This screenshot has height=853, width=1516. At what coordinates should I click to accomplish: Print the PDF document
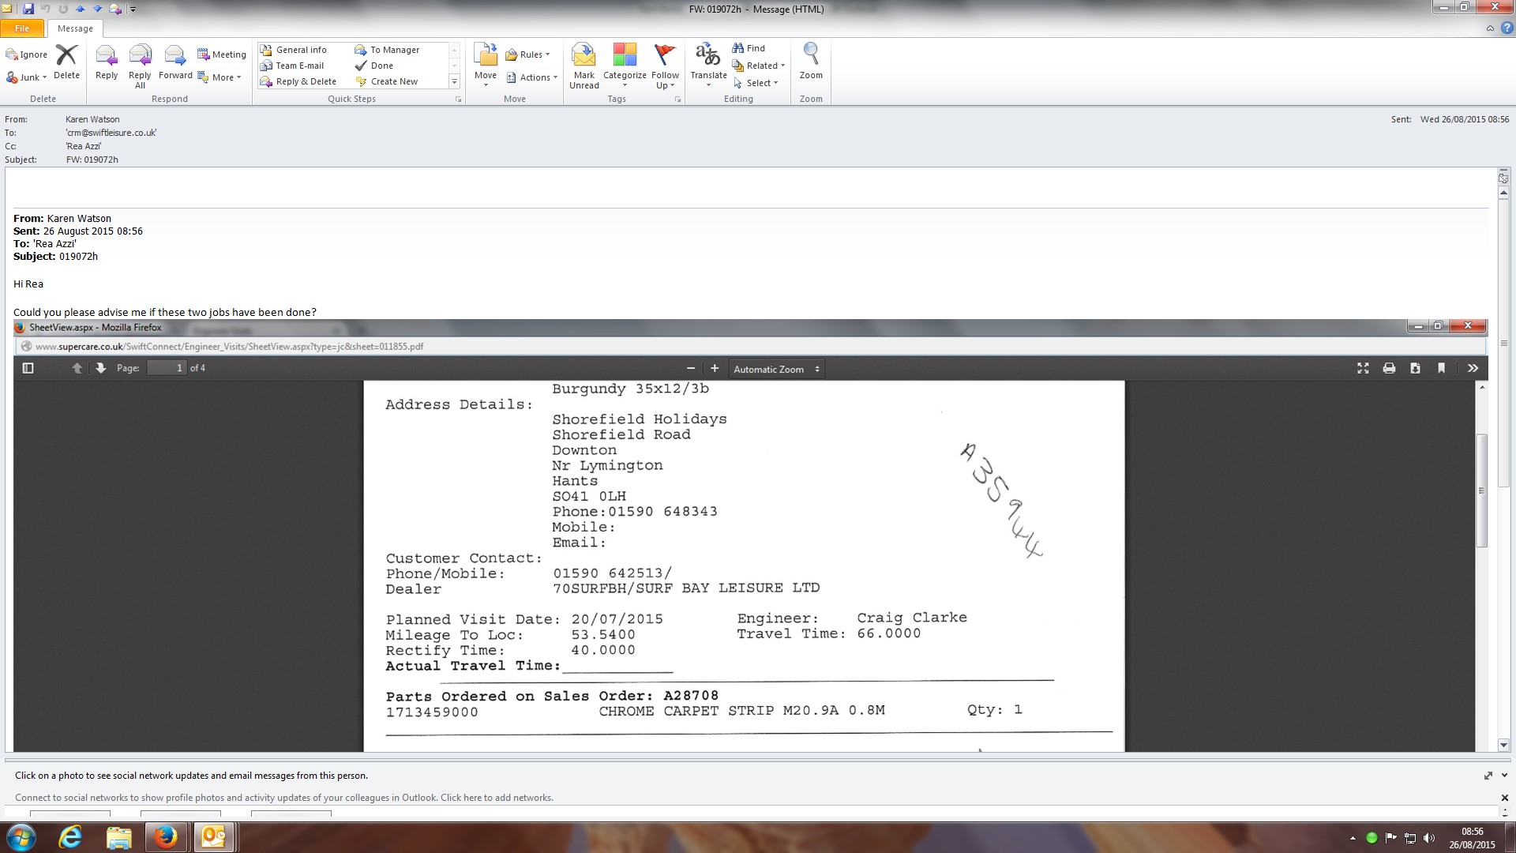tap(1389, 368)
